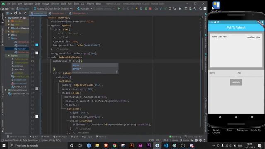The width and height of the screenshot is (265, 149).
Task: Open the main.dart run configuration dropdown
Action: click(x=85, y=9)
